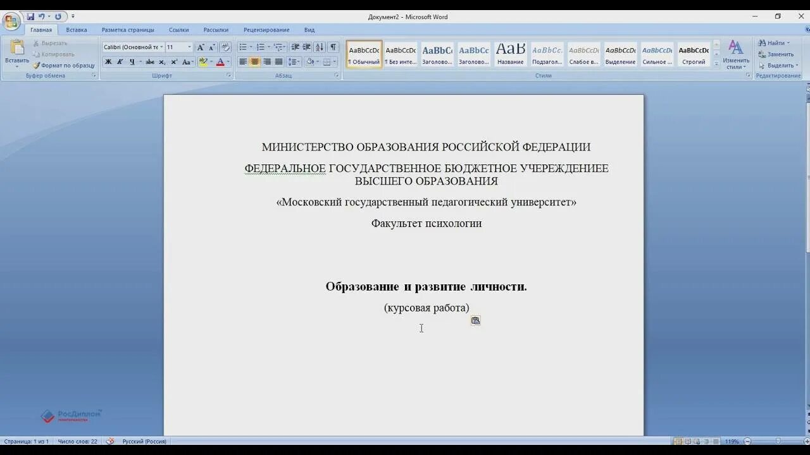This screenshot has width=810, height=455.
Task: Toggle center alignment button
Action: coord(254,62)
